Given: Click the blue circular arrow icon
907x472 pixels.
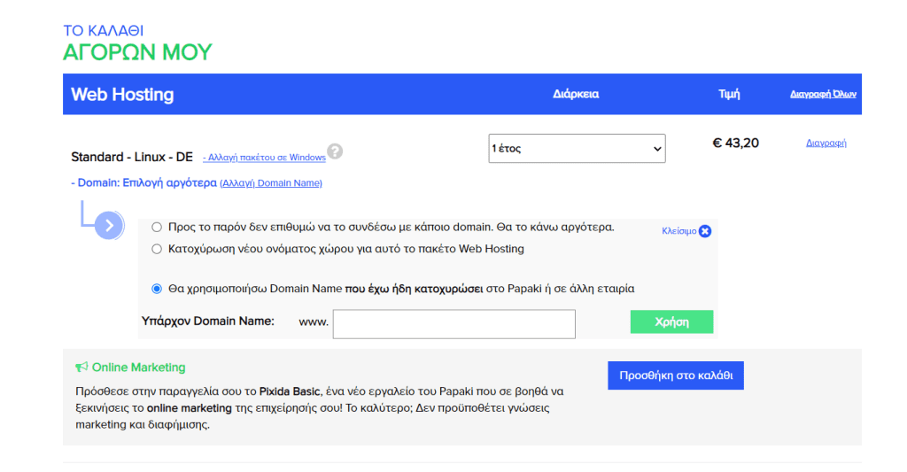Looking at the screenshot, I should tap(109, 225).
